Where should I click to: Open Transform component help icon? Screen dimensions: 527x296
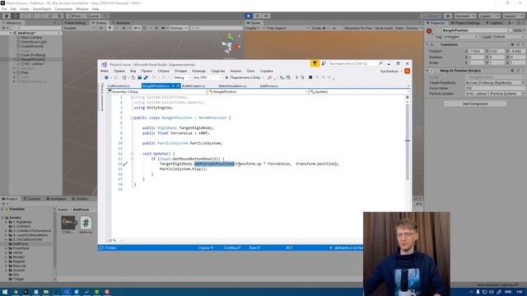(512, 44)
